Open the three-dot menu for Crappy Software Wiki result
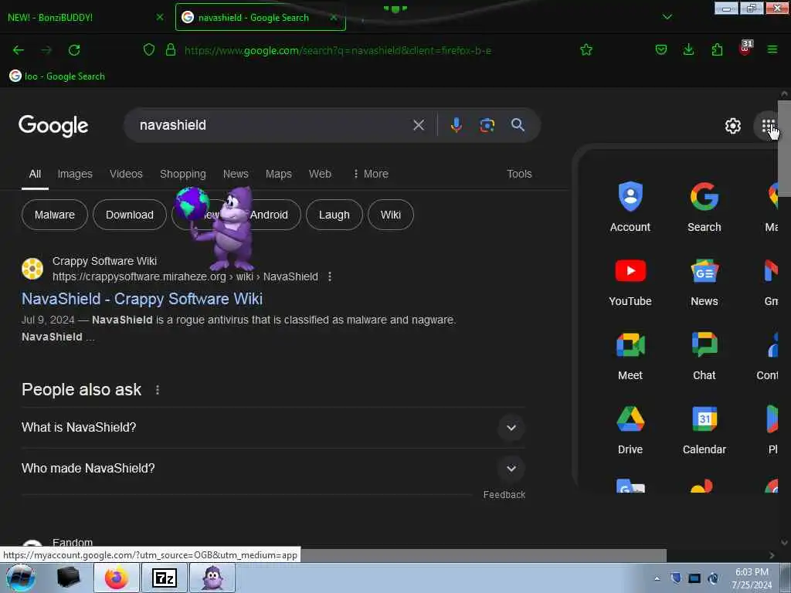Image resolution: width=791 pixels, height=593 pixels. coord(329,276)
